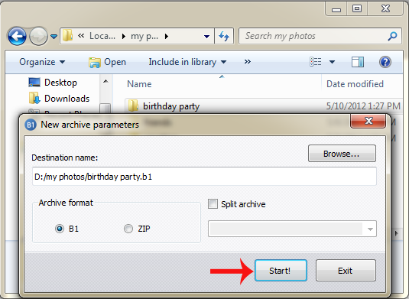
Task: Select the ZIP archive format
Action: pyautogui.click(x=128, y=229)
